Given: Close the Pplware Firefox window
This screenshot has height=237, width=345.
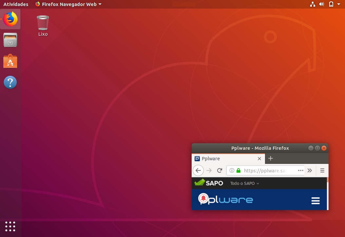Looking at the screenshot, I should click(x=324, y=148).
